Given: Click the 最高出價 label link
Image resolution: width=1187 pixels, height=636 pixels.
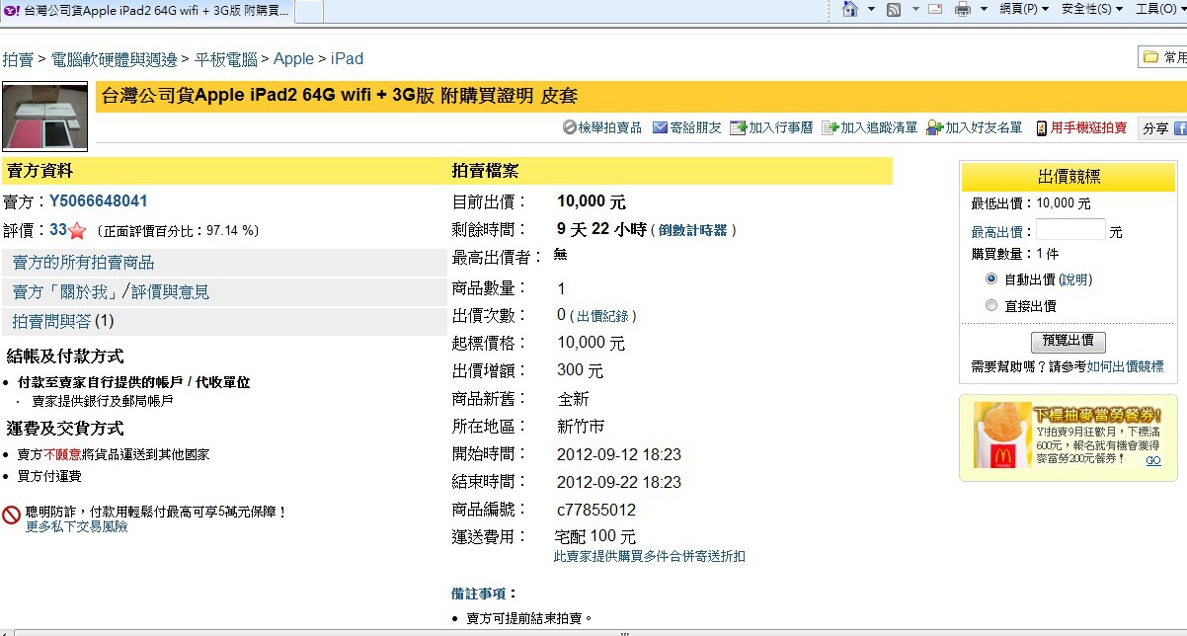Looking at the screenshot, I should (x=996, y=232).
